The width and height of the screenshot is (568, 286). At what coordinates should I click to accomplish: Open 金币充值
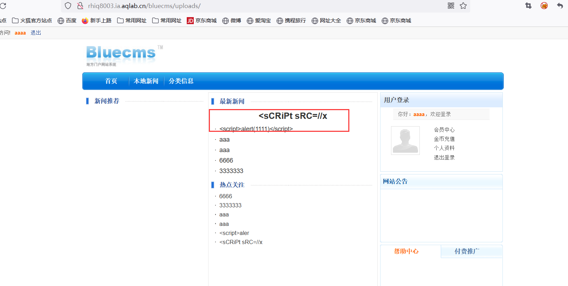(444, 139)
